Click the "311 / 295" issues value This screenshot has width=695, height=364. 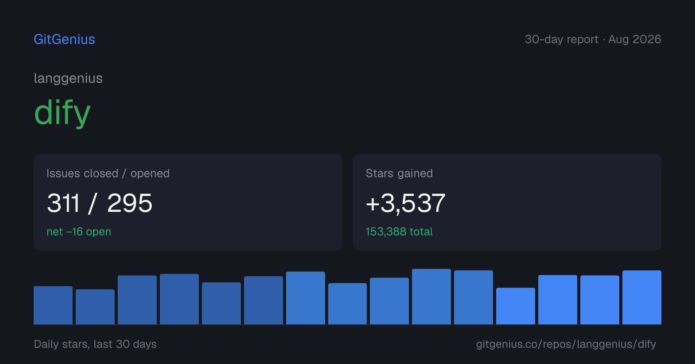point(100,203)
